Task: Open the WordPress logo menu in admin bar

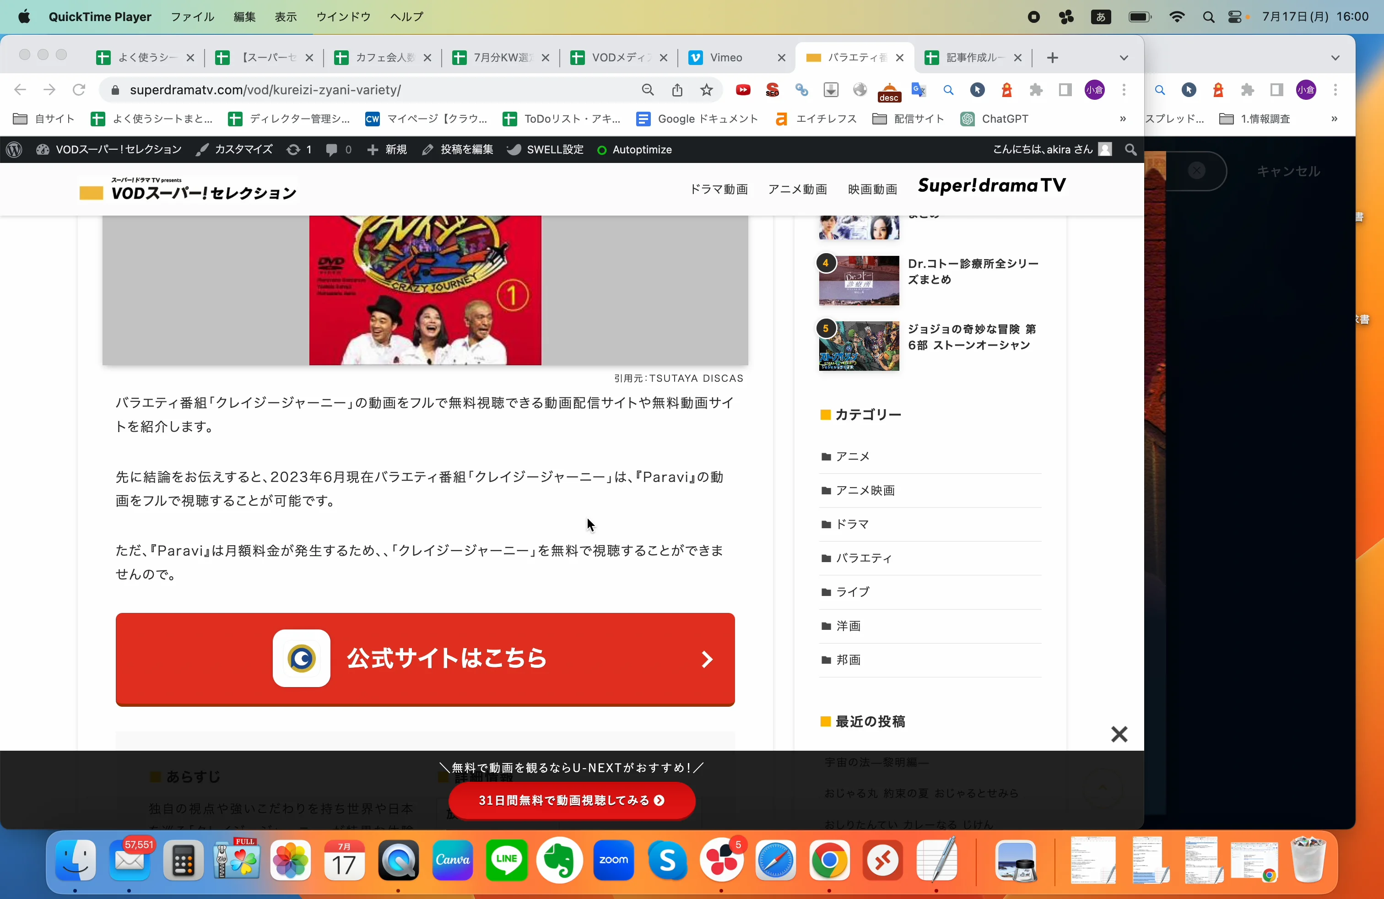Action: coord(14,149)
